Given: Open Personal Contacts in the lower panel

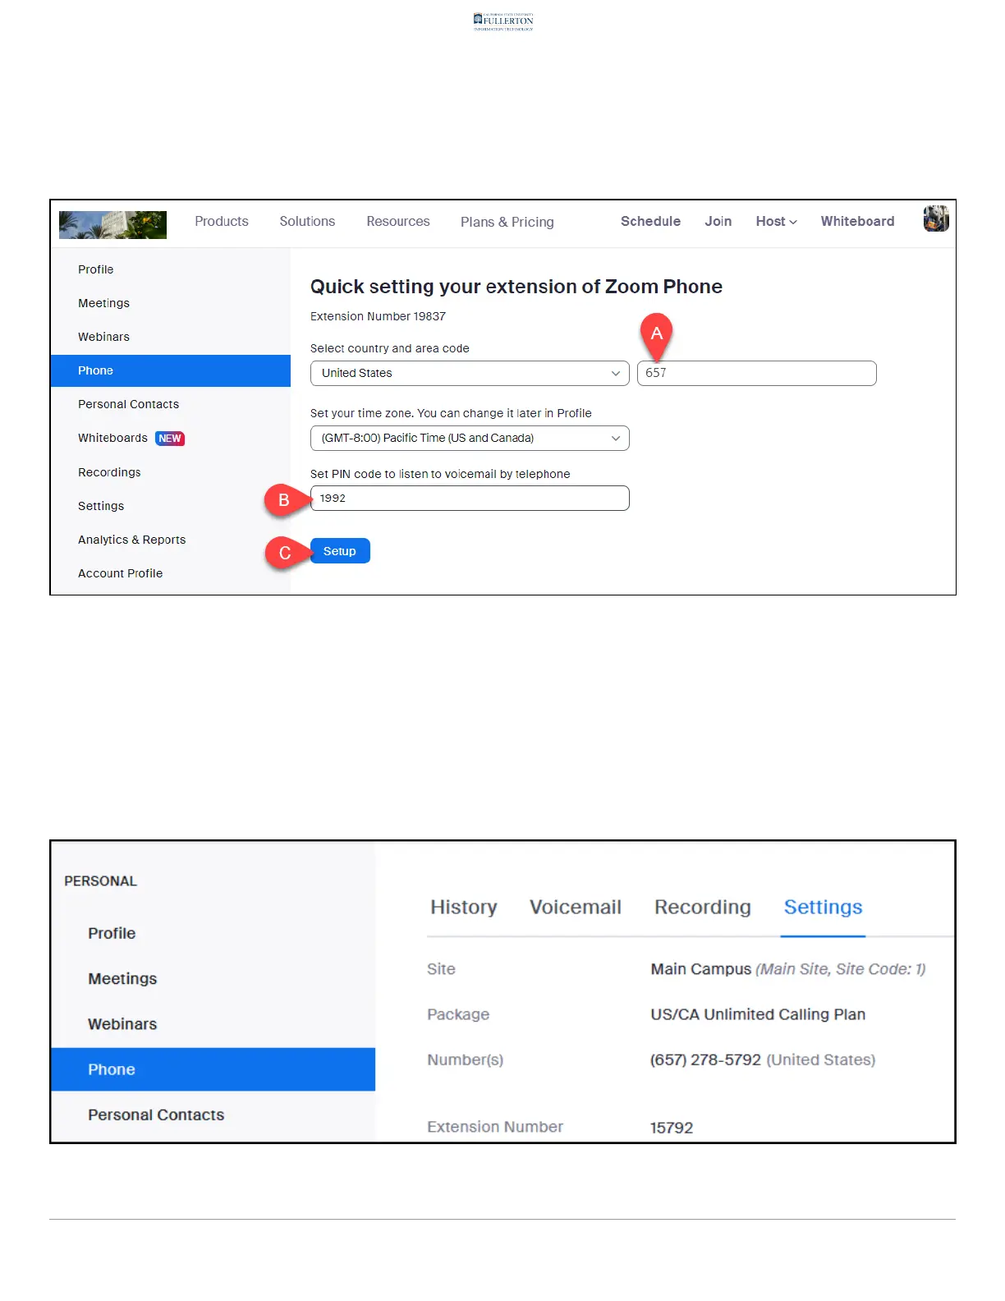Looking at the screenshot, I should [156, 1115].
